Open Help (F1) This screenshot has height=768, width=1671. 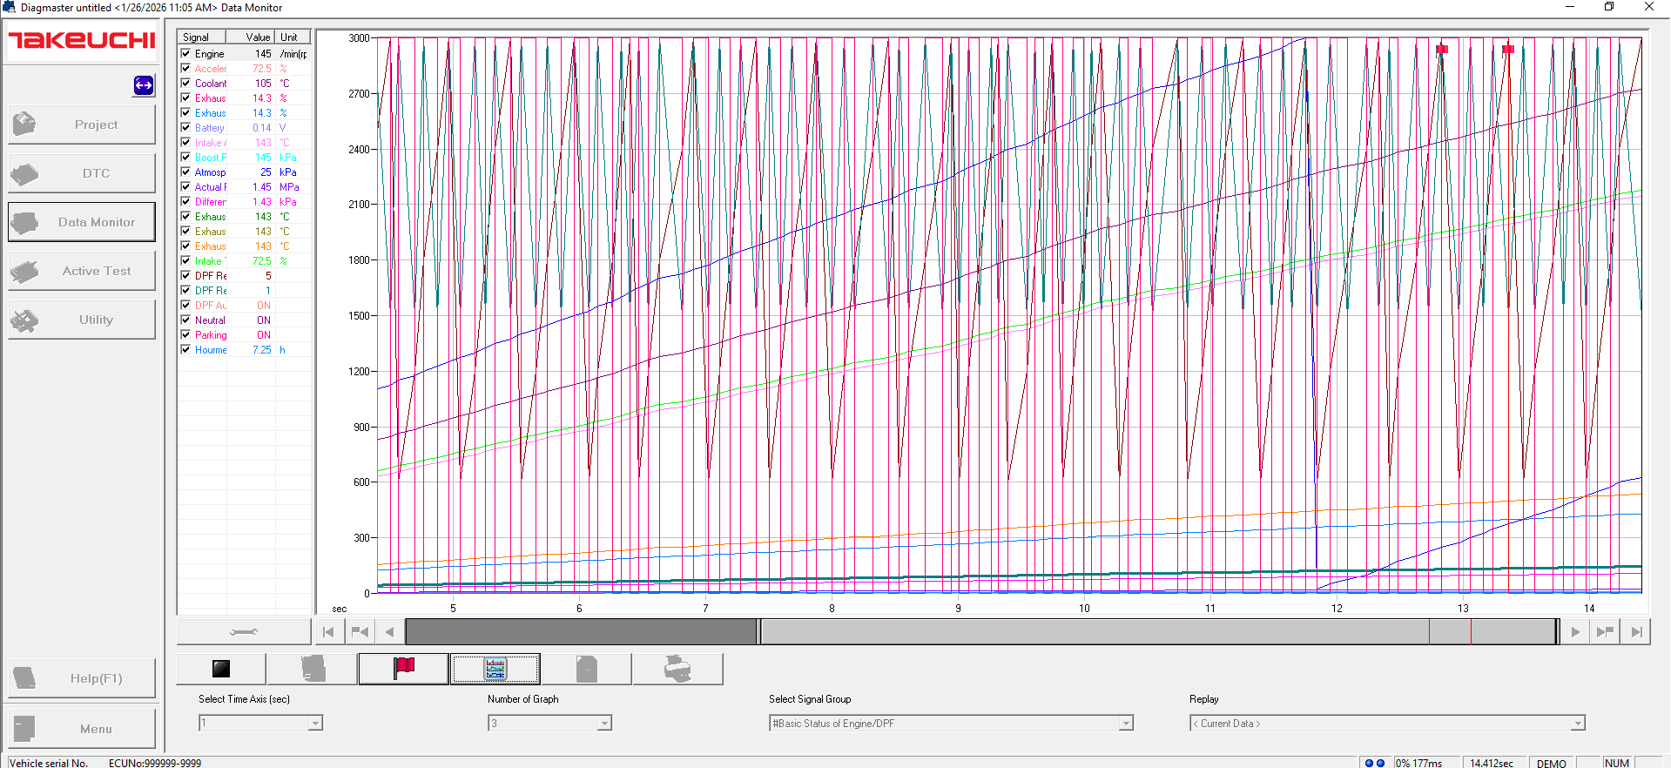point(82,678)
